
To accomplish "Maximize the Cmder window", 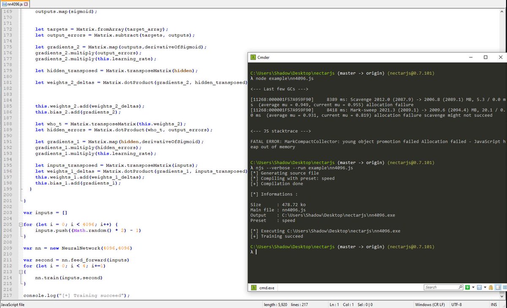I will [x=485, y=57].
